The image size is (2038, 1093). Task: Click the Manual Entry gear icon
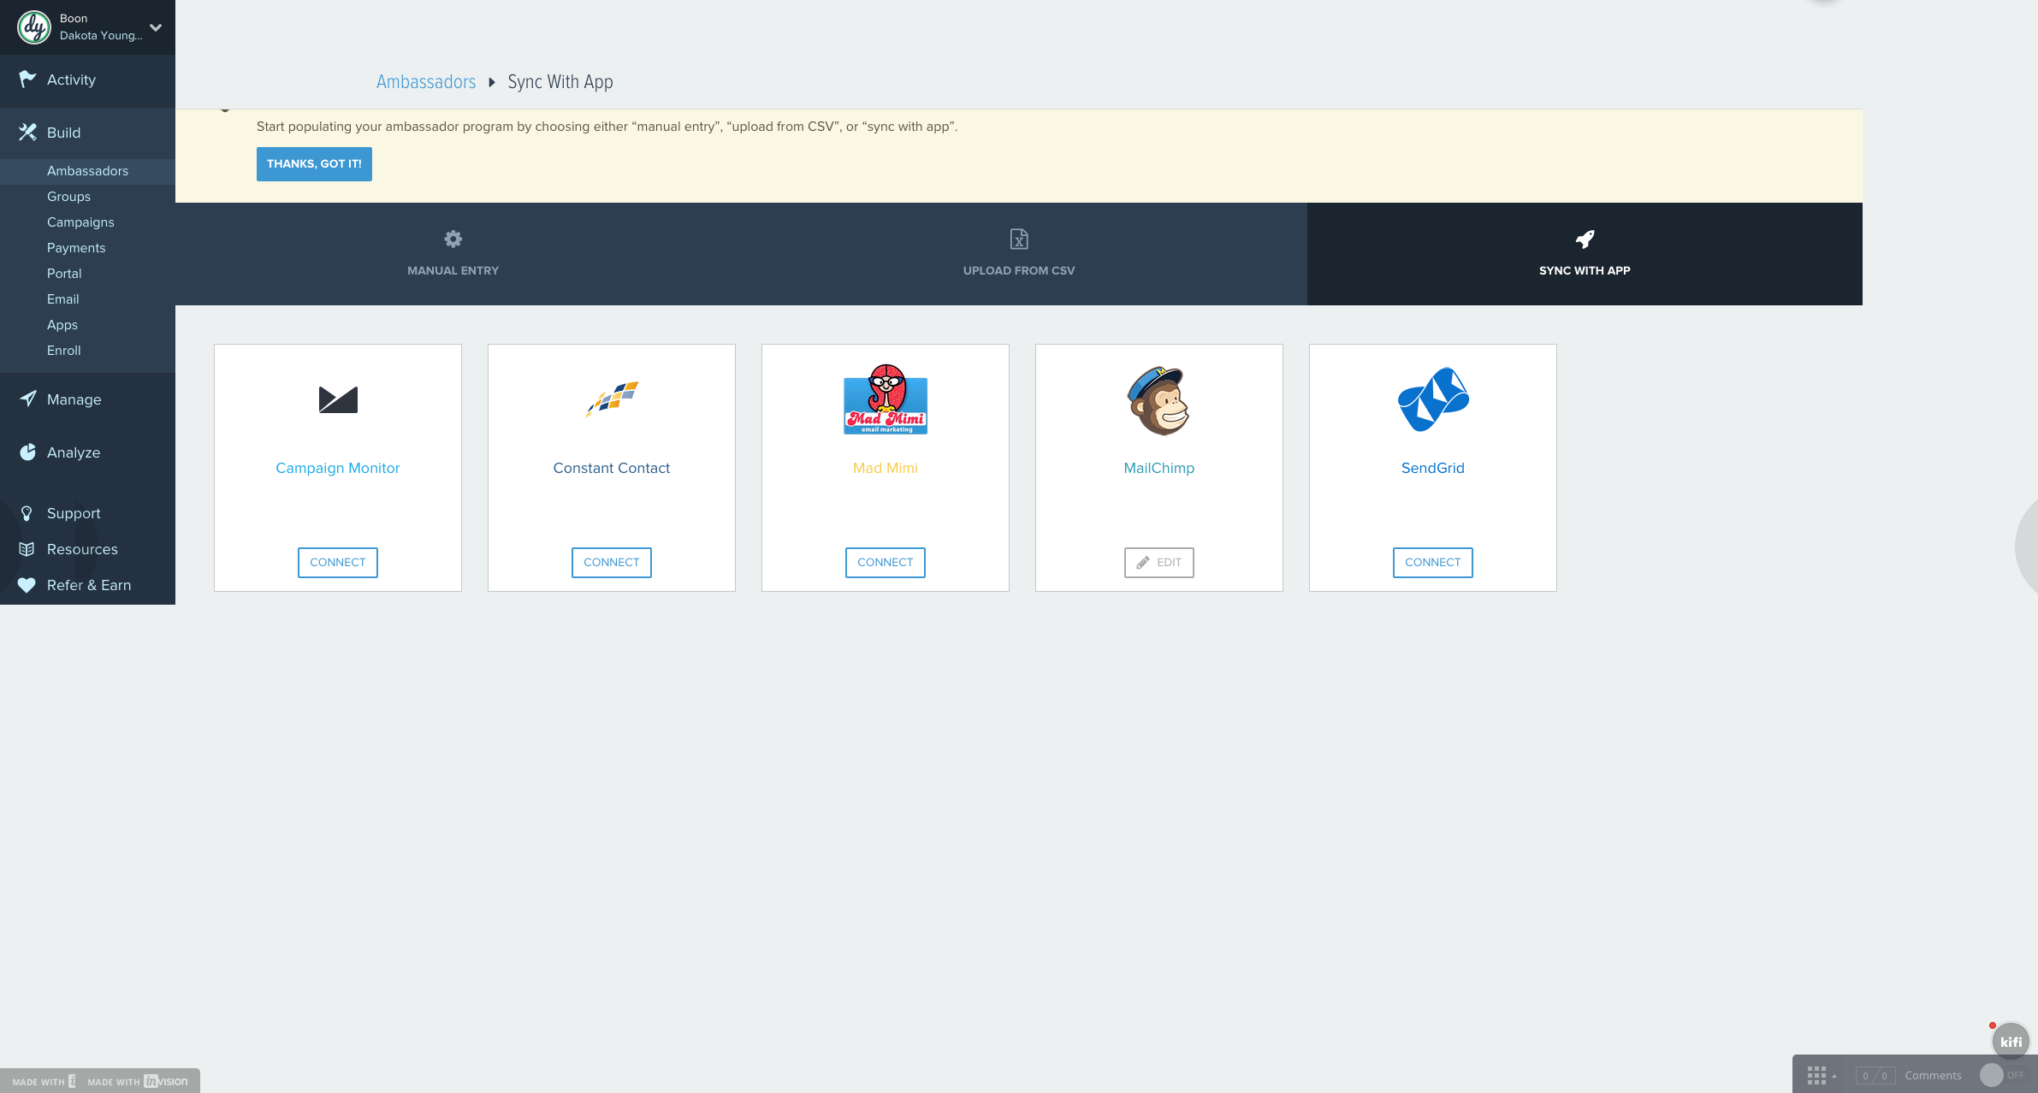[453, 239]
